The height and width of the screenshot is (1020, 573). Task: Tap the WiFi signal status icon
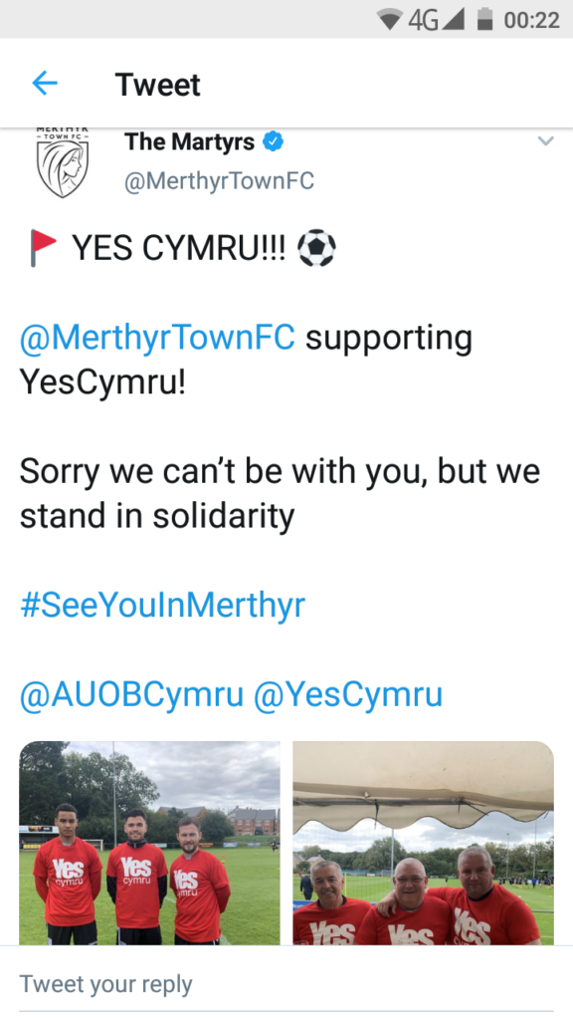390,20
